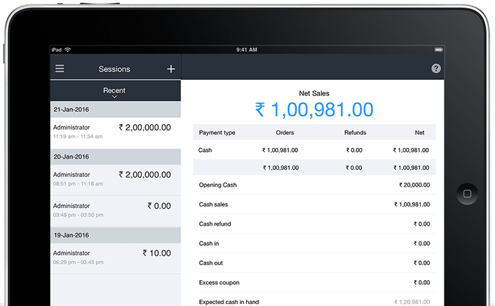Open the 21-Jan-2016 Administrator session
Screen dimensions: 495x306
coord(115,131)
